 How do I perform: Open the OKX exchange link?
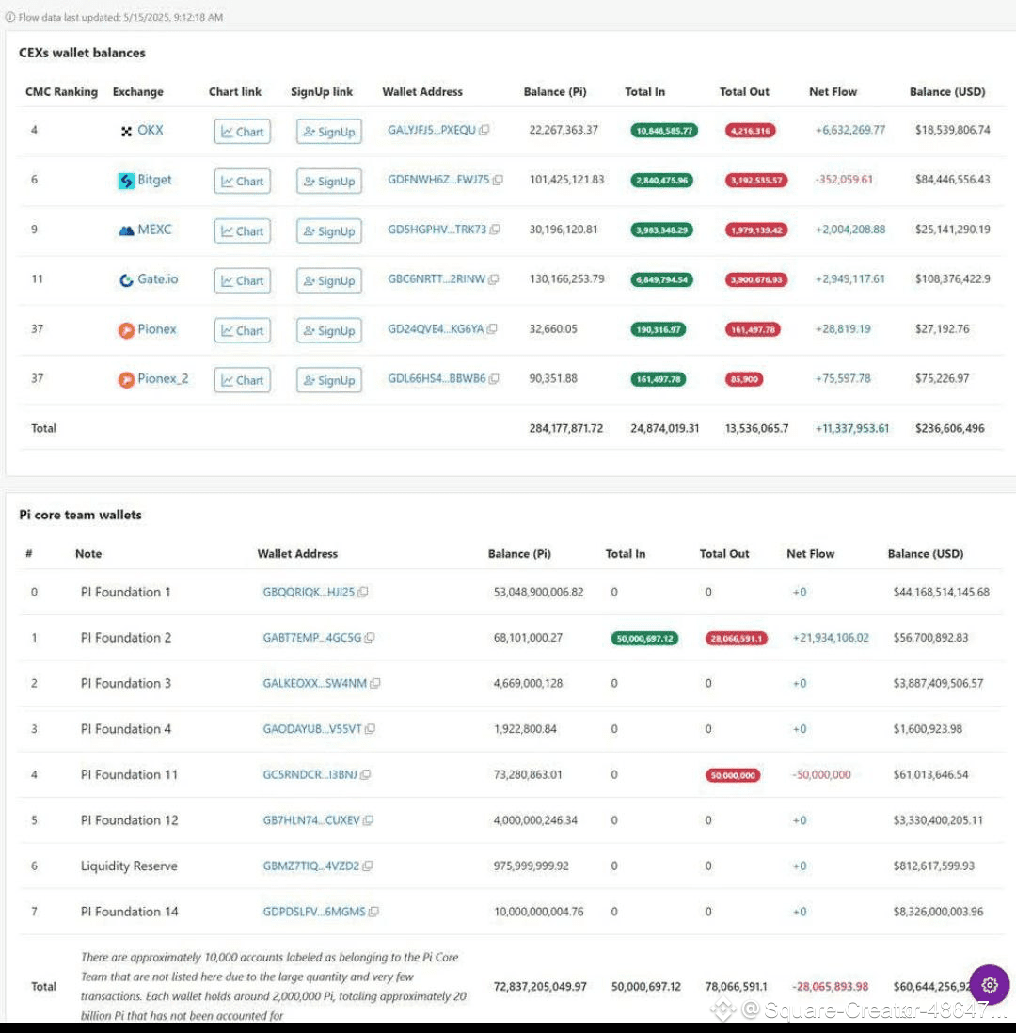click(151, 130)
